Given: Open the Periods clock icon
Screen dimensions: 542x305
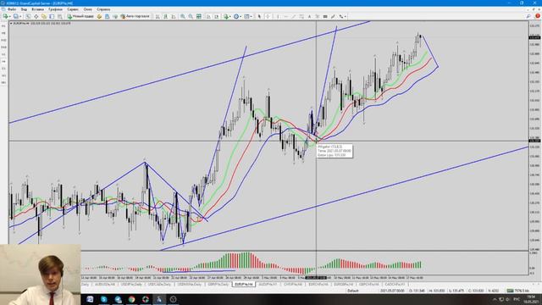Looking at the screenshot, I should [236, 16].
